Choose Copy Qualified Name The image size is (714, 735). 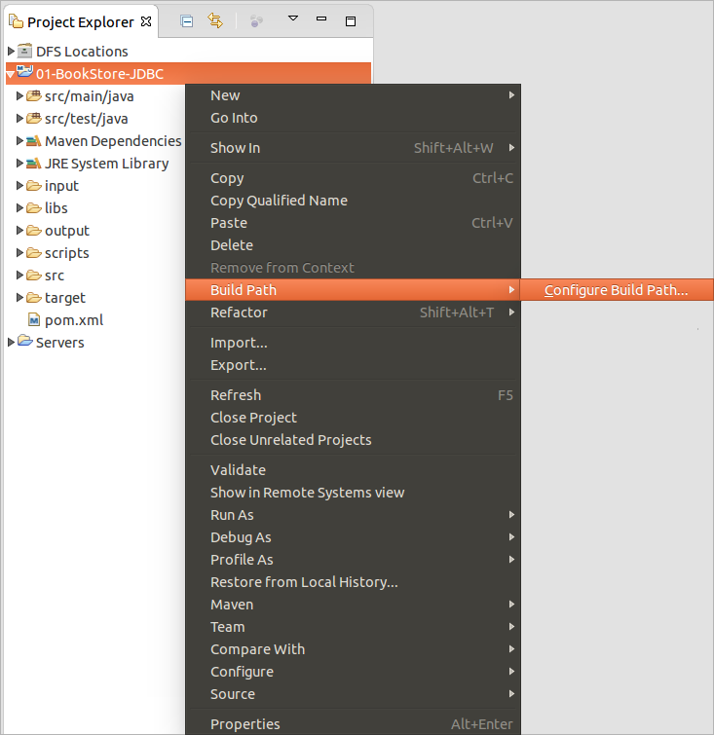point(354,201)
